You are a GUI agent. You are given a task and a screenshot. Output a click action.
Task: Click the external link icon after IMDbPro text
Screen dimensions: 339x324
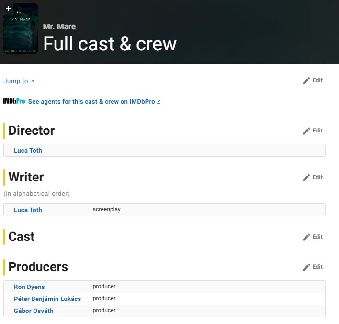tap(158, 102)
